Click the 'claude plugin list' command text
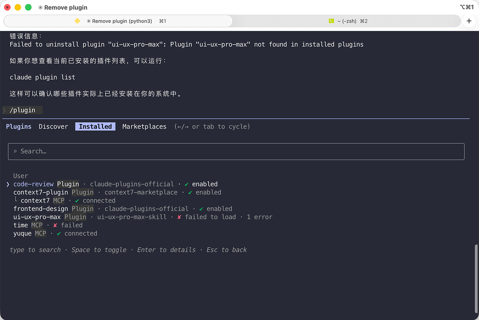Viewport: 479px width, 320px height. 43,77
